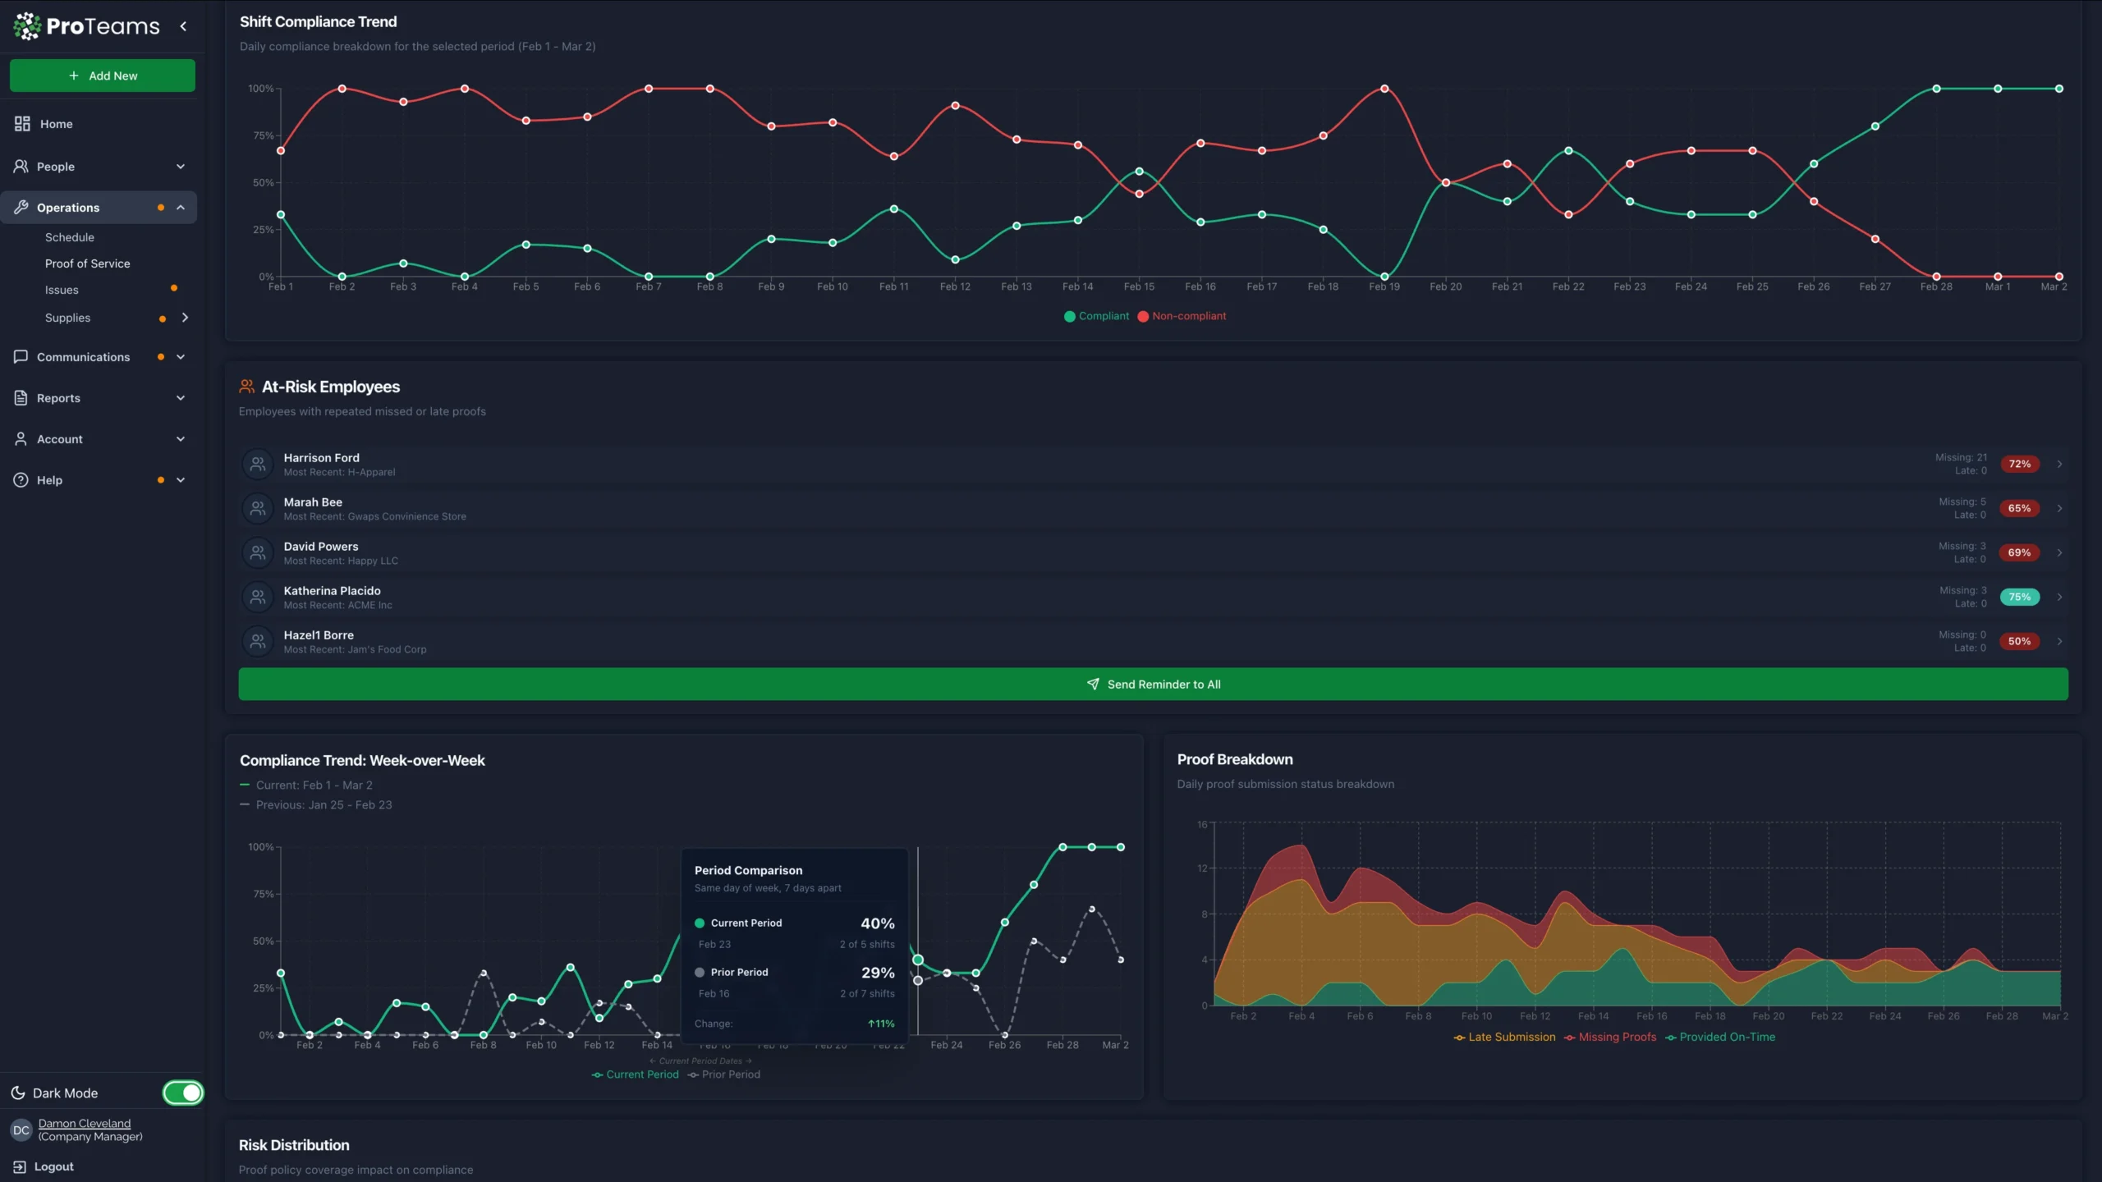Click the Help question mark icon
Image resolution: width=2102 pixels, height=1182 pixels.
click(x=21, y=479)
